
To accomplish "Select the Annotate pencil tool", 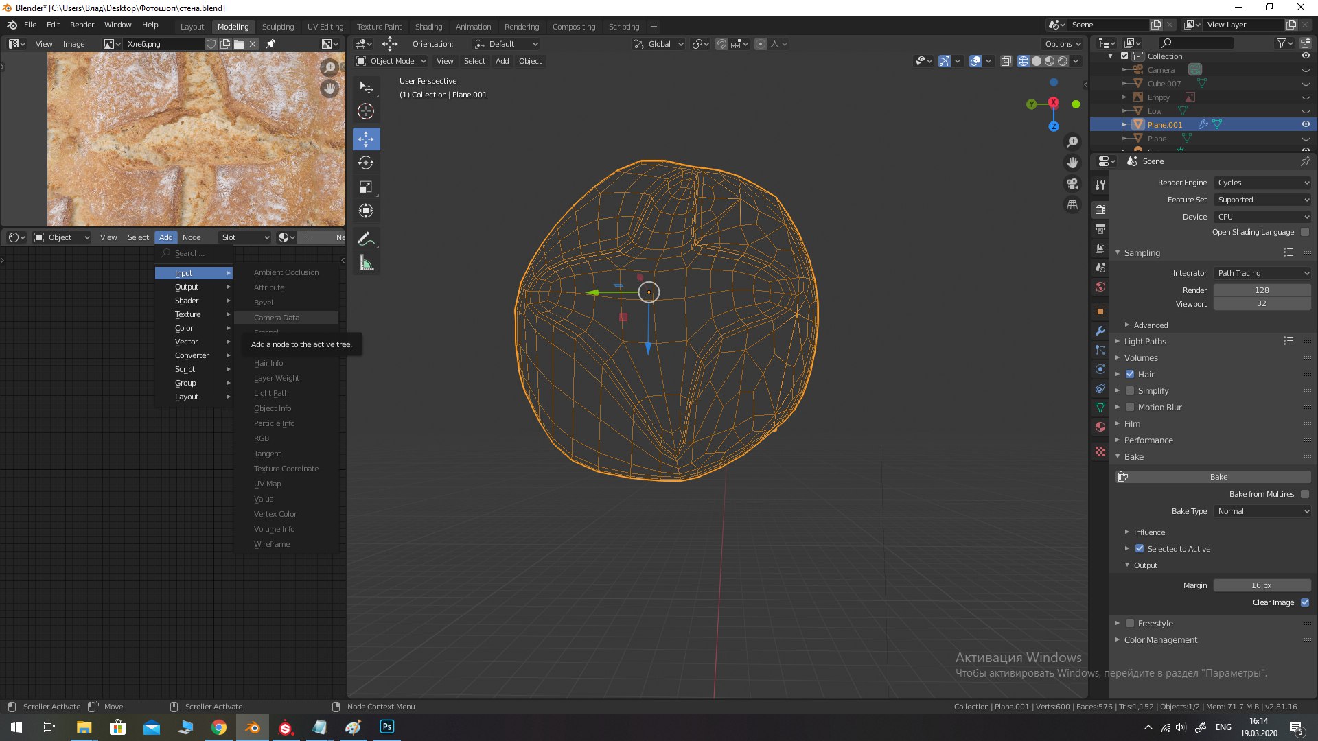I will point(366,239).
